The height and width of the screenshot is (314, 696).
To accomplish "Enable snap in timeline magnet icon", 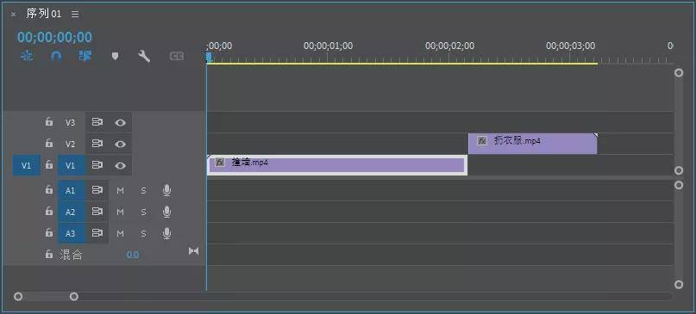I will (x=56, y=56).
